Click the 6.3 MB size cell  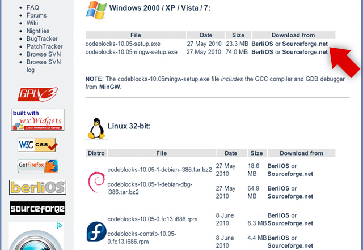point(257,223)
